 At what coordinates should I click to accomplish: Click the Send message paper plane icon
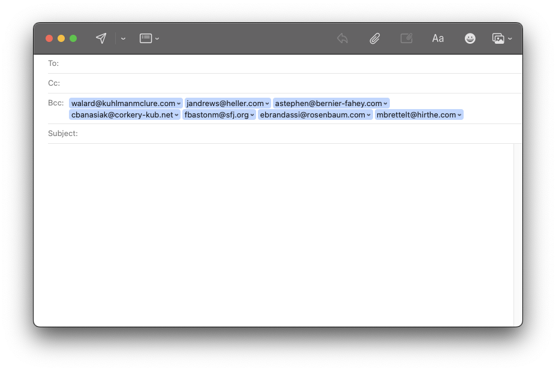(x=101, y=38)
